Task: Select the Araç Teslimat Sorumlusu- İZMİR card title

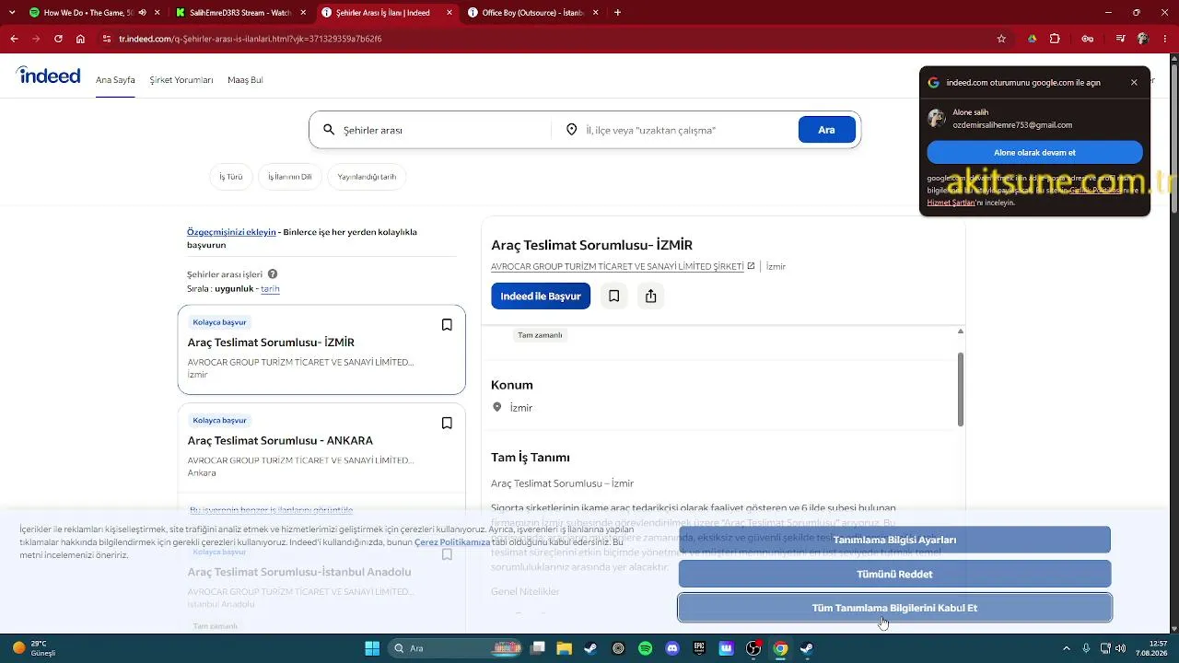Action: tap(271, 342)
